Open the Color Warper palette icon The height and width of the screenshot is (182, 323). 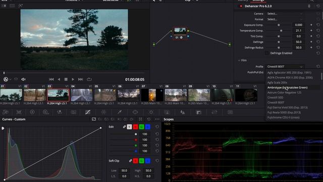[103, 112]
